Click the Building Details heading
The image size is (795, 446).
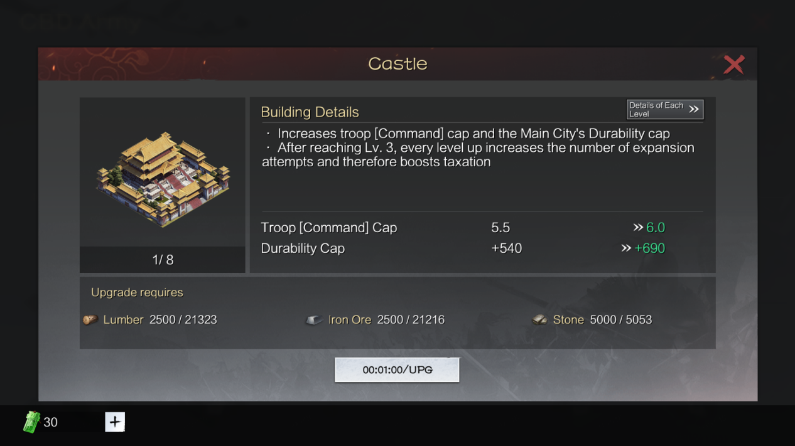click(310, 112)
